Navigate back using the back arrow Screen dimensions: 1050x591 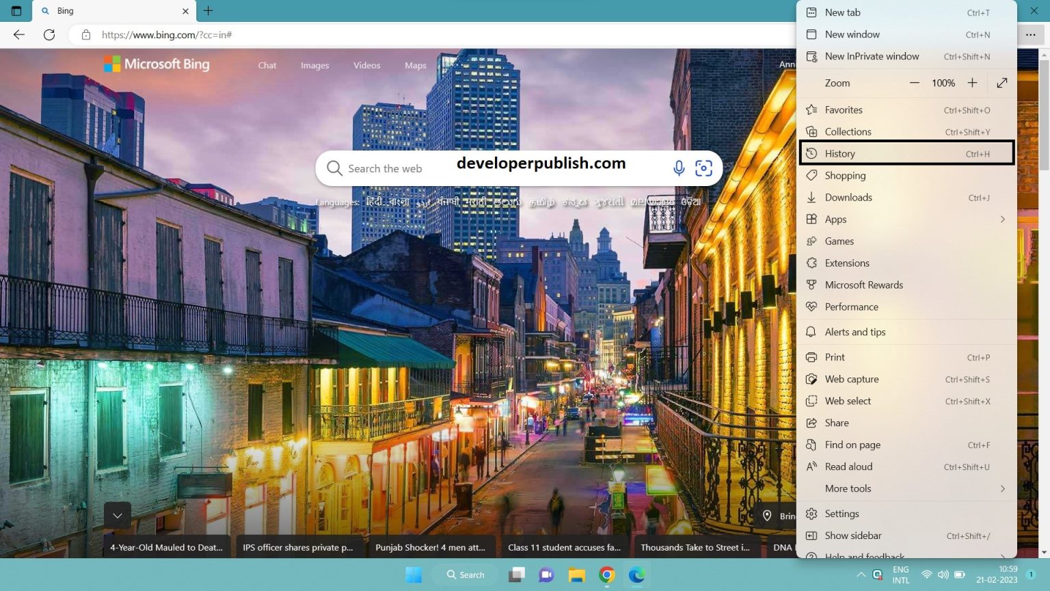[x=18, y=35]
